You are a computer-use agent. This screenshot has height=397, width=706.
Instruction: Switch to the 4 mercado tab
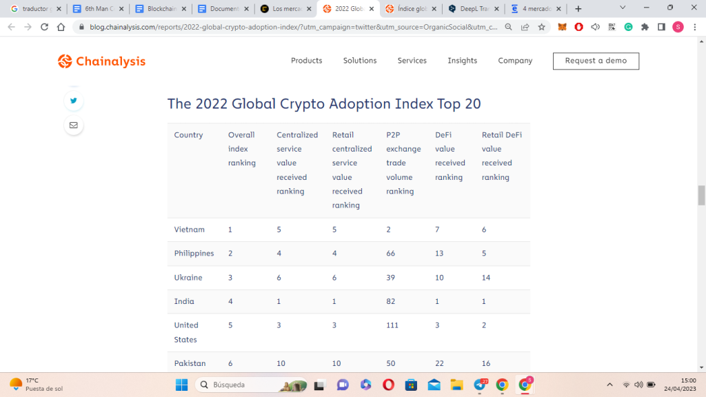tap(533, 8)
